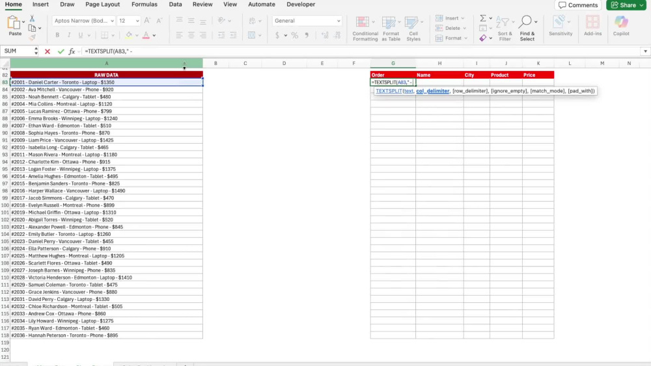Click the green Share button
The width and height of the screenshot is (651, 366).
[x=626, y=5]
